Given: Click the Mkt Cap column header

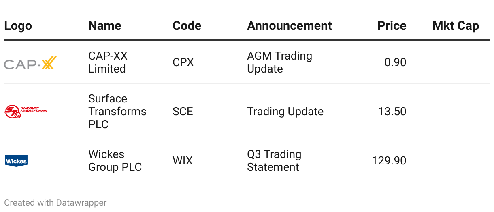Looking at the screenshot, I should pyautogui.click(x=456, y=26).
